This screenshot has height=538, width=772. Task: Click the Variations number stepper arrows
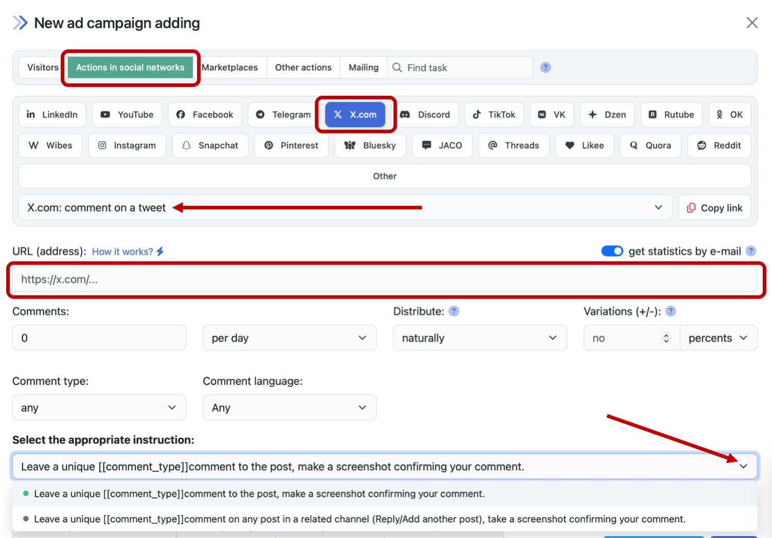tap(666, 338)
